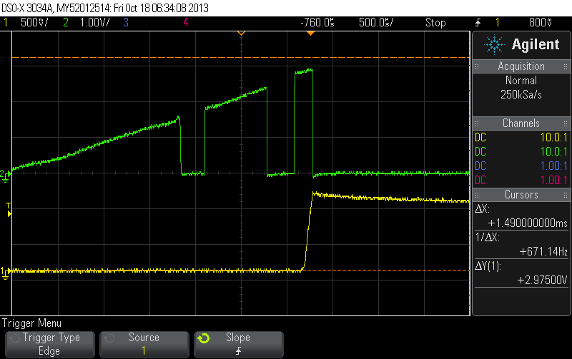The width and height of the screenshot is (572, 359).
Task: Click the Stop run status indicator
Action: pos(435,23)
